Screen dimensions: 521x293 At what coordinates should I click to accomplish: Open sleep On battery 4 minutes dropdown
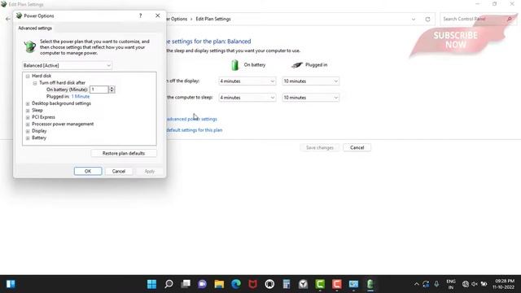[247, 98]
